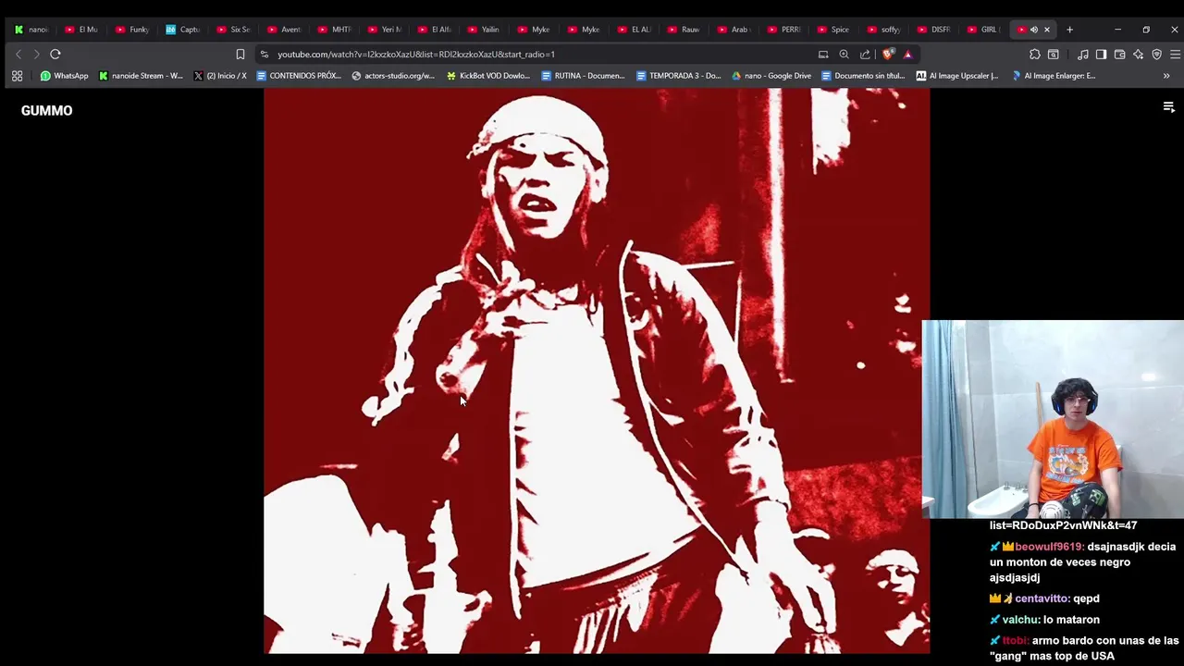Open the music playlist icon in toolbar

click(1082, 54)
